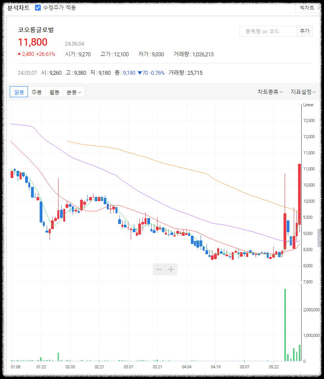Click the 24.06.04 date text
Image resolution: width=324 pixels, height=379 pixels.
click(x=75, y=44)
